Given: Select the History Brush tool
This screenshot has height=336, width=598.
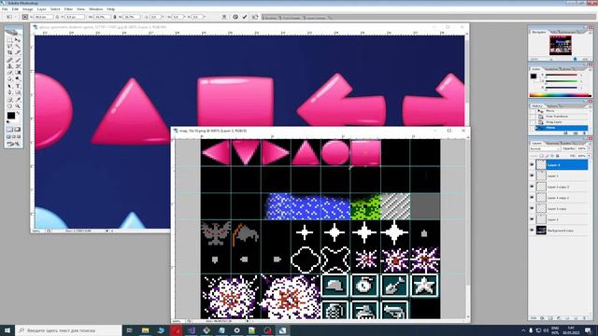Looking at the screenshot, I should coord(18,66).
